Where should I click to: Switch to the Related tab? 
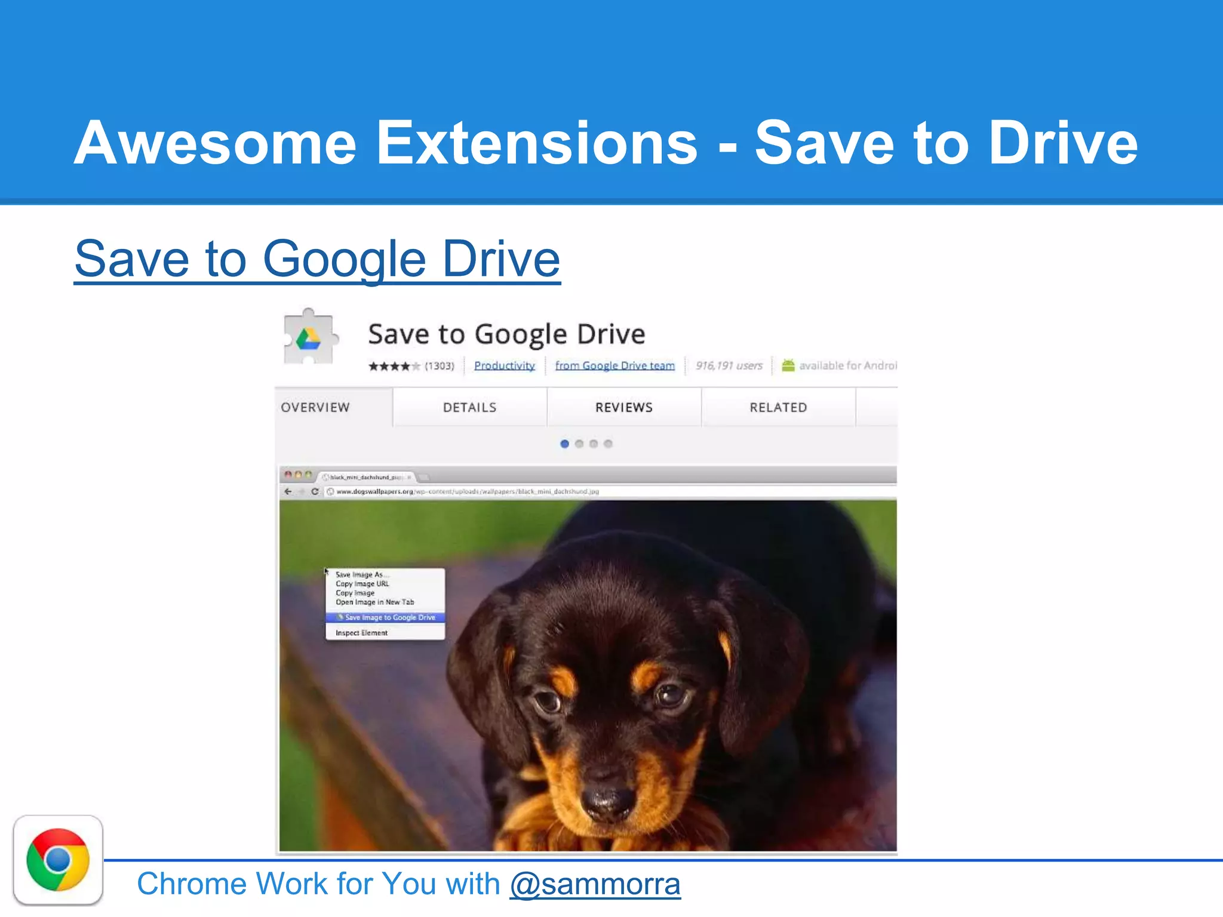pyautogui.click(x=778, y=407)
